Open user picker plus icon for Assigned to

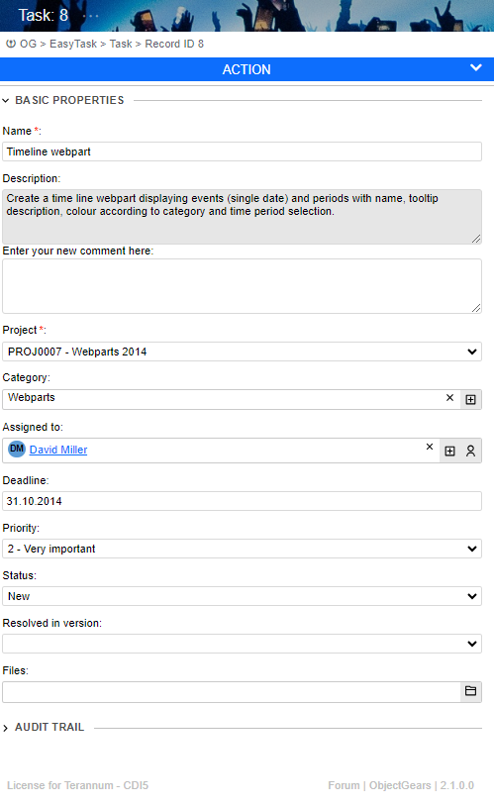point(449,451)
